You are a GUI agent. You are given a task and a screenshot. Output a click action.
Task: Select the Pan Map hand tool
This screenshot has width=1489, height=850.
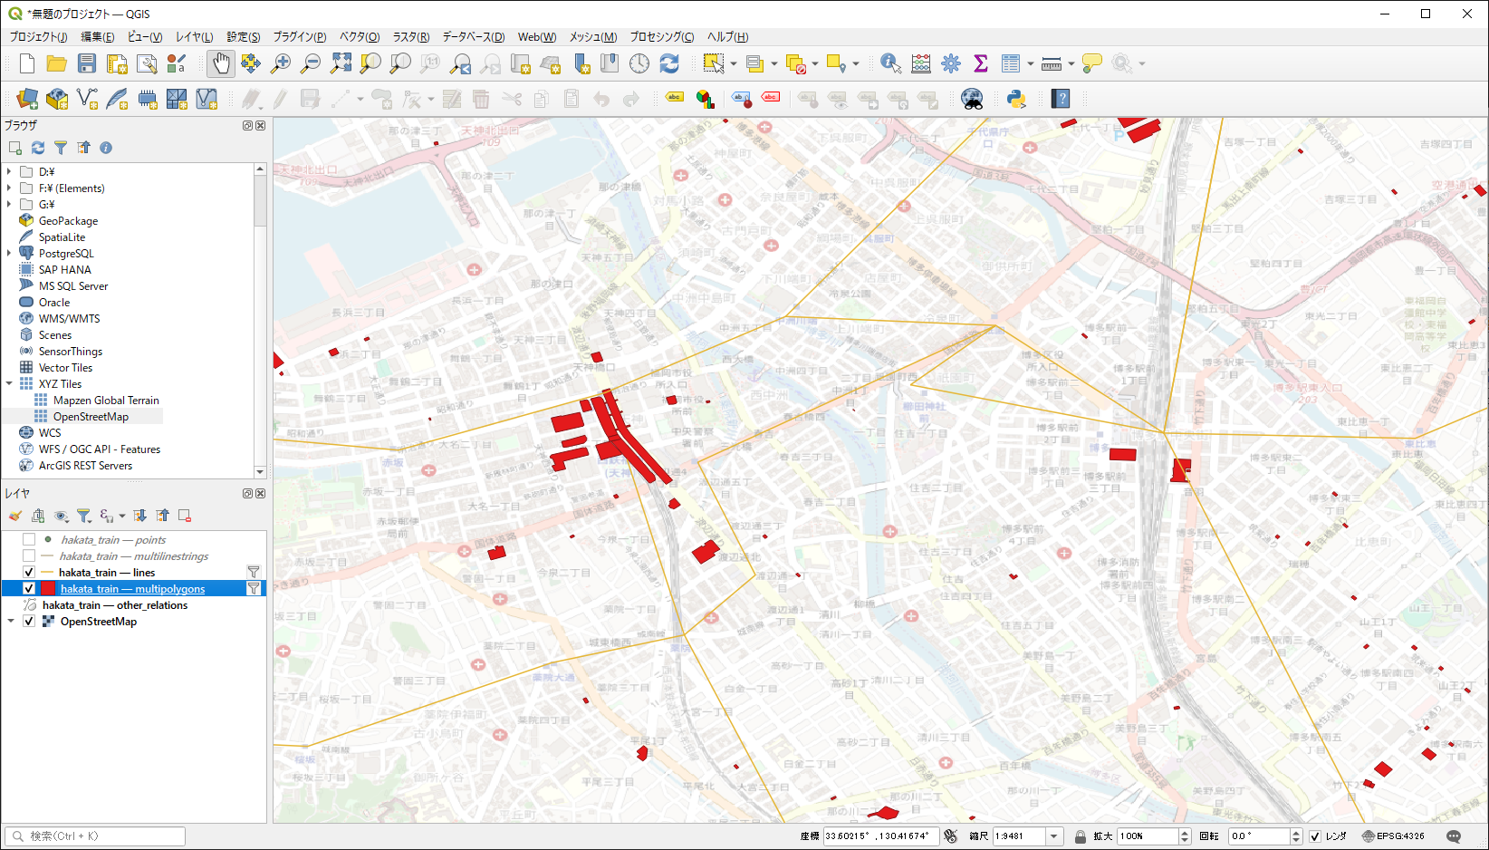221,63
